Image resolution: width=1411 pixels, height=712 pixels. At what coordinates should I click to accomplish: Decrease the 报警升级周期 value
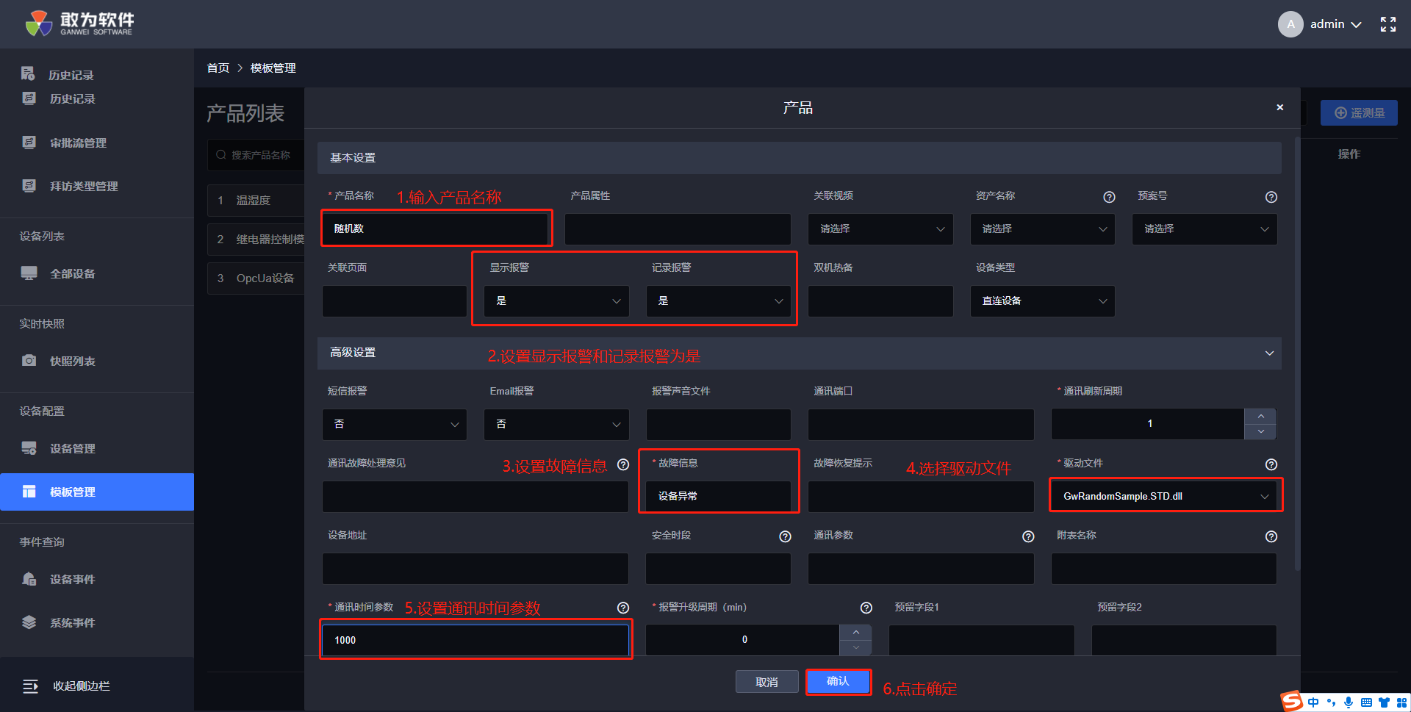pos(855,648)
